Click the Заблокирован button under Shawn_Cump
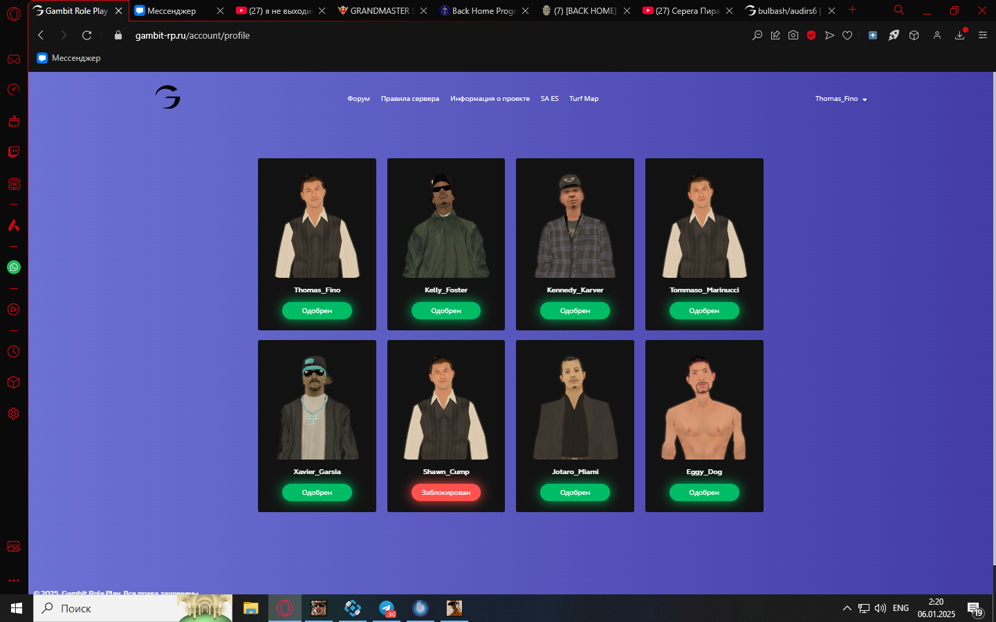 pos(445,493)
